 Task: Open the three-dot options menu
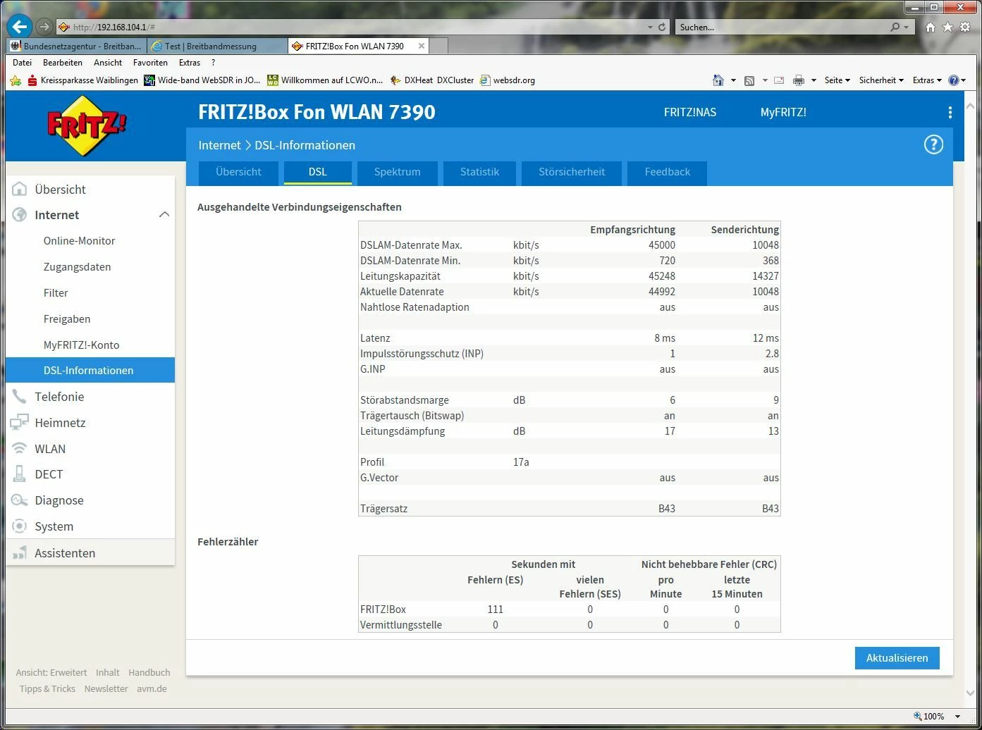pyautogui.click(x=950, y=113)
